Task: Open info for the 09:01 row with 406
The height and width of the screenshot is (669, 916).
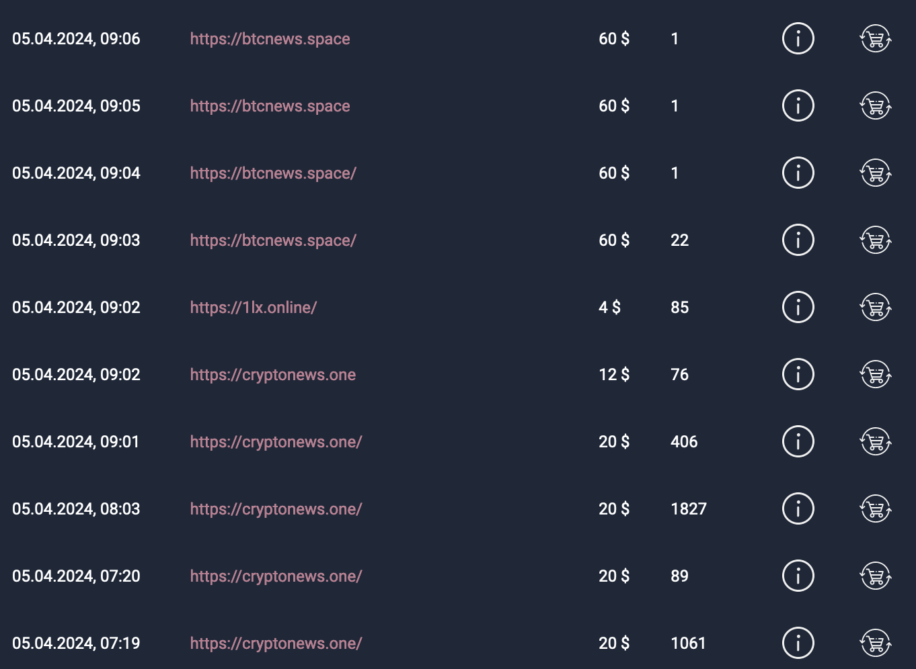Action: 798,441
